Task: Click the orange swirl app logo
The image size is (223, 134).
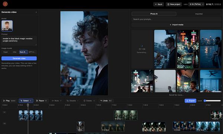Action: [x=5, y=4]
